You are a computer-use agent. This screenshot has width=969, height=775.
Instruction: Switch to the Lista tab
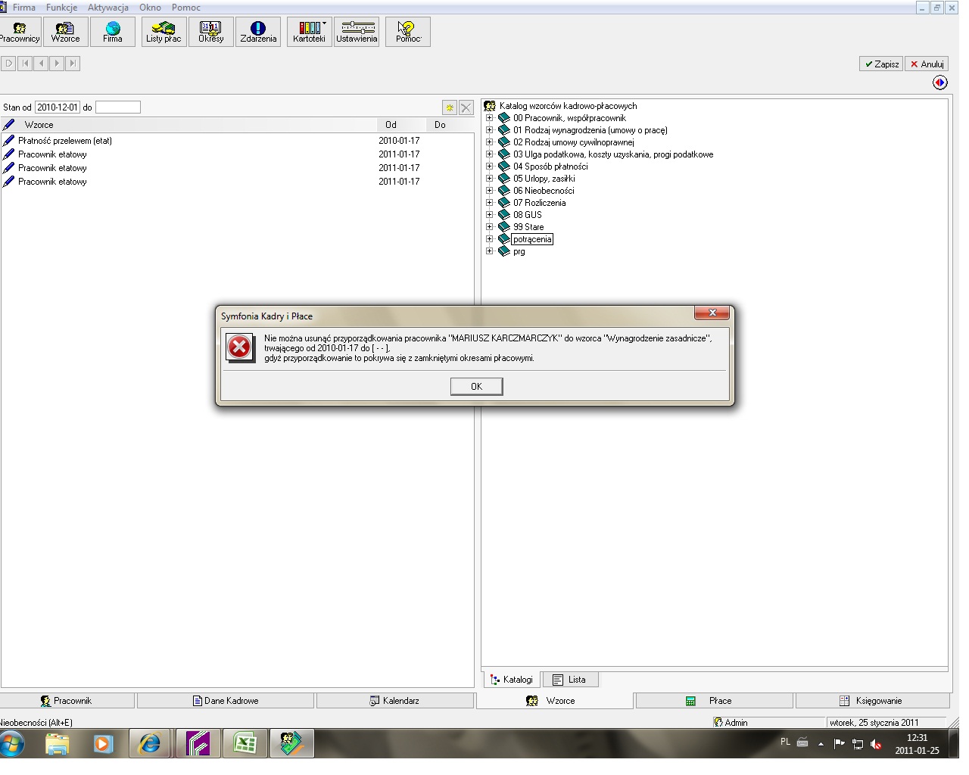[x=569, y=680]
